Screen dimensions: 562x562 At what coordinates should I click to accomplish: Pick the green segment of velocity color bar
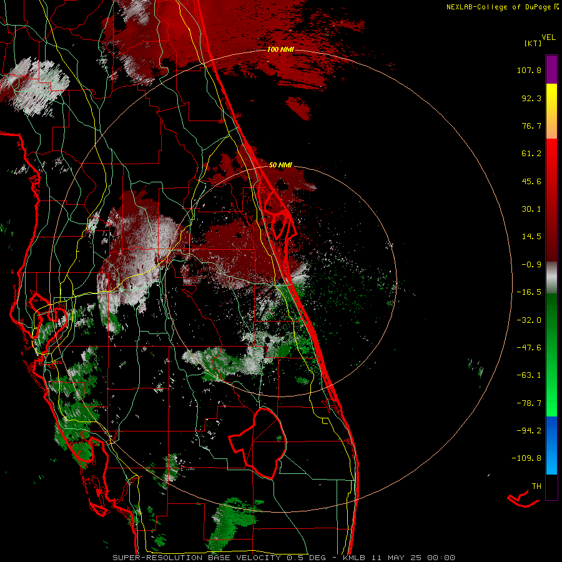551,355
